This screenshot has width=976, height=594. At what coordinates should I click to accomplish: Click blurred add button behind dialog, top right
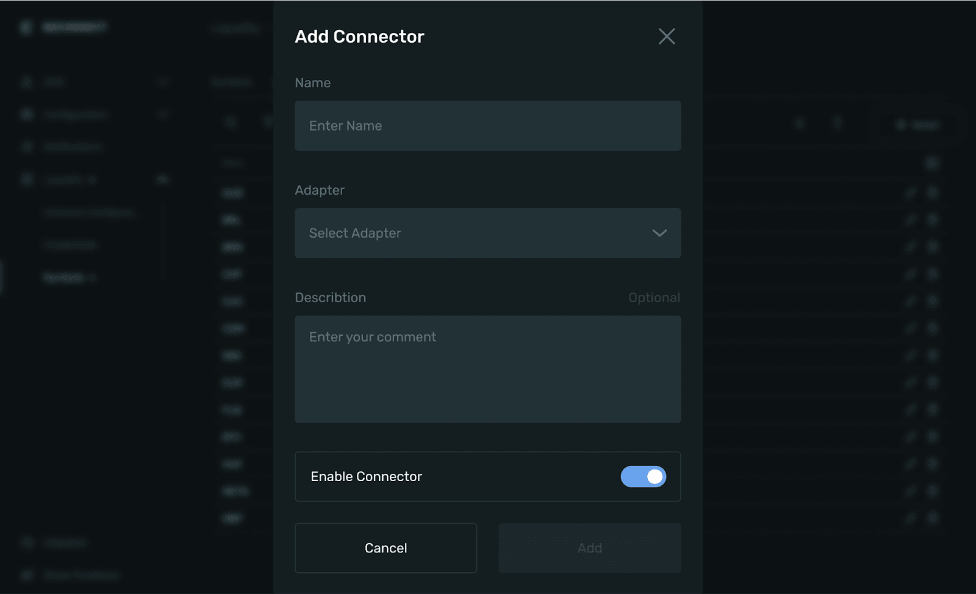917,125
